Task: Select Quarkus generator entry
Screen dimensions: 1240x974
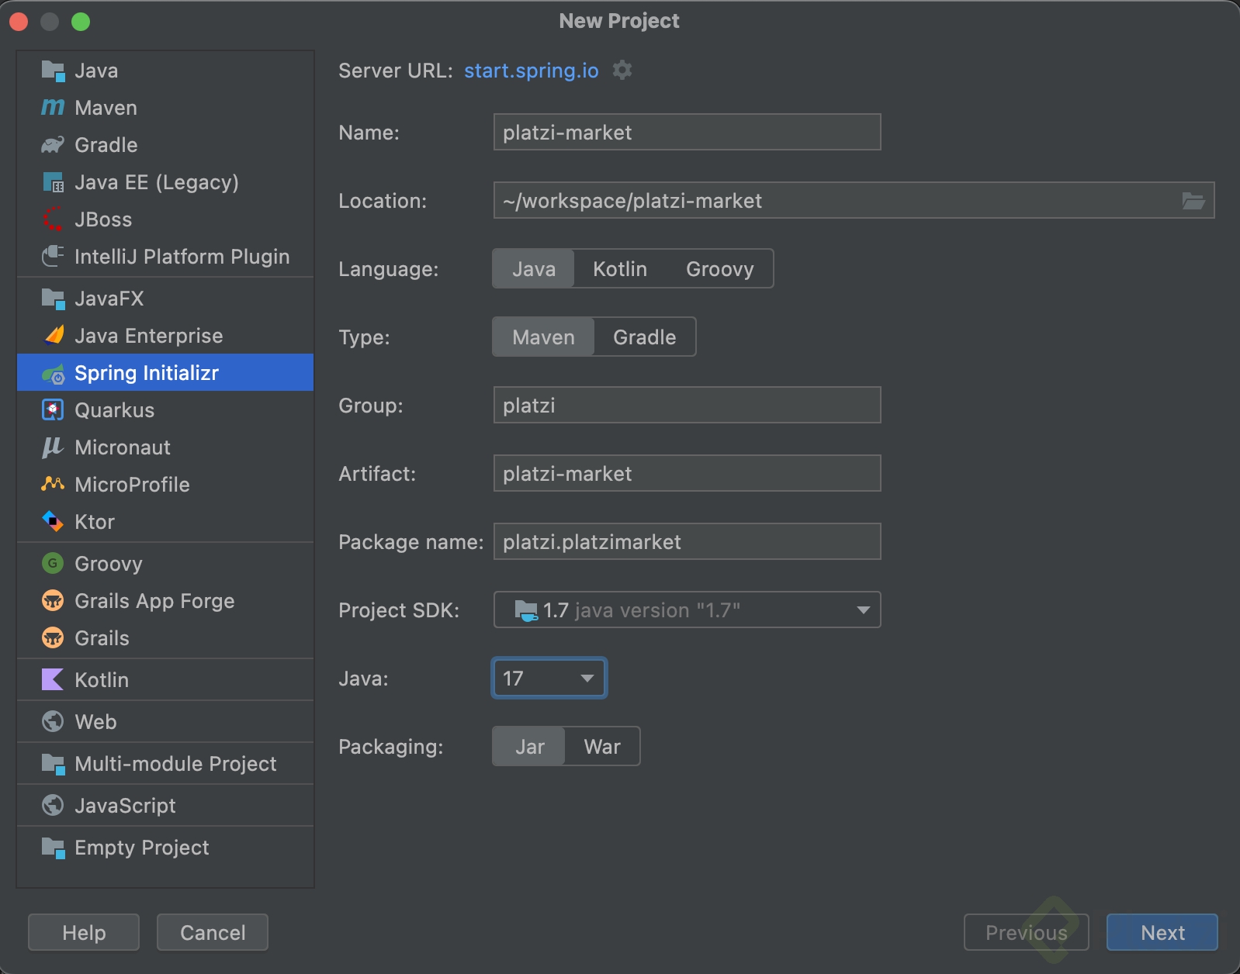Action: [165, 409]
